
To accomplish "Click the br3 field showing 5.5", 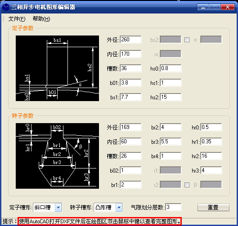I will 171,142.
